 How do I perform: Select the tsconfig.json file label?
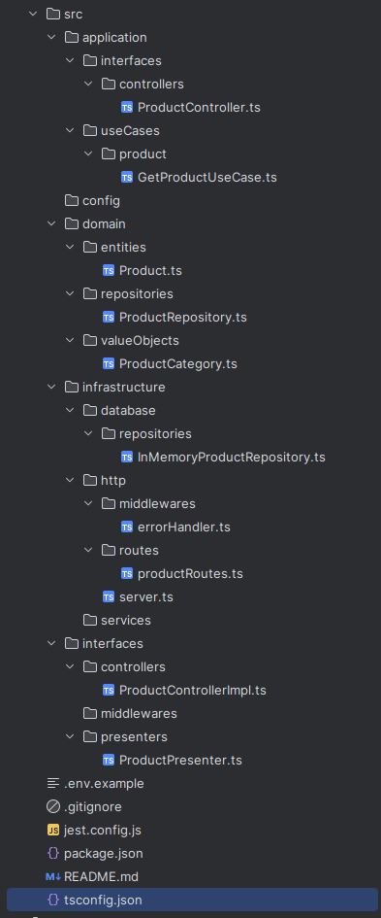pyautogui.click(x=103, y=900)
